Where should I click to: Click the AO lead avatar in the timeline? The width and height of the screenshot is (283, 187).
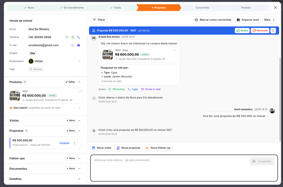[x=94, y=38]
